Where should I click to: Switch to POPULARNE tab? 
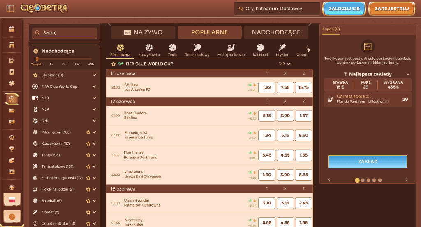click(209, 32)
